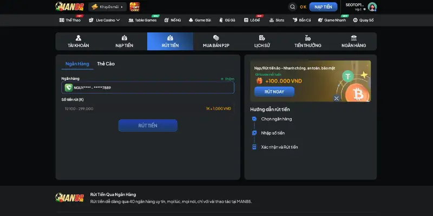Click the user avatar picture

372,7
